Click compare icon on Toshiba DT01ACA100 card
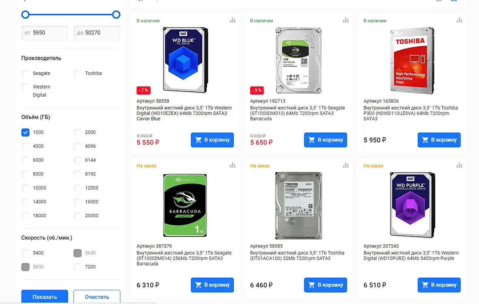479x304 pixels. (x=346, y=165)
